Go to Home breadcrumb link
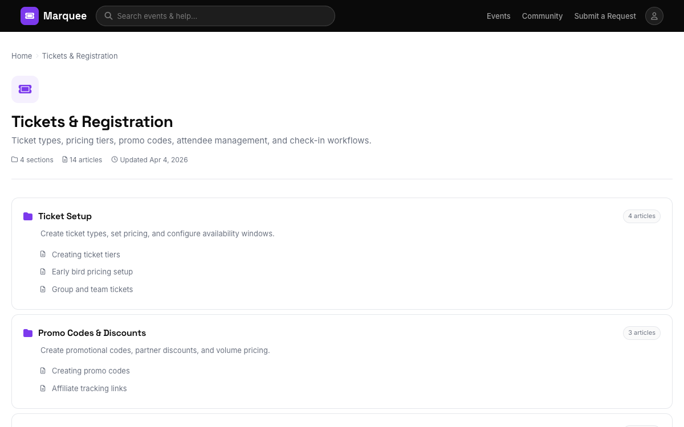 coord(22,56)
